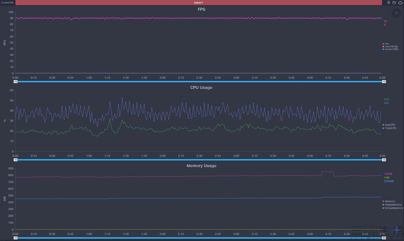404x241 pixels.
Task: Click the right handle of FPS range slider
Action: click(x=384, y=82)
